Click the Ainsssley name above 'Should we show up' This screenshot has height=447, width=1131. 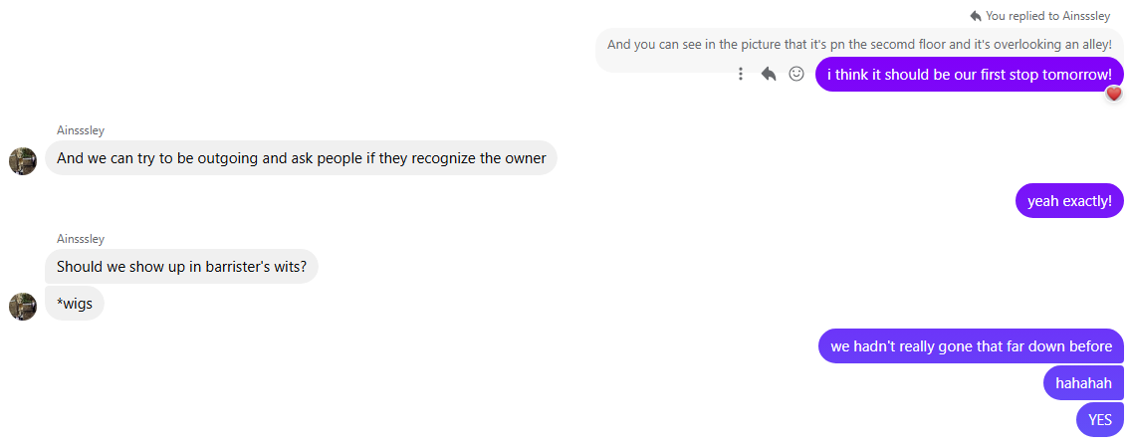pos(81,239)
